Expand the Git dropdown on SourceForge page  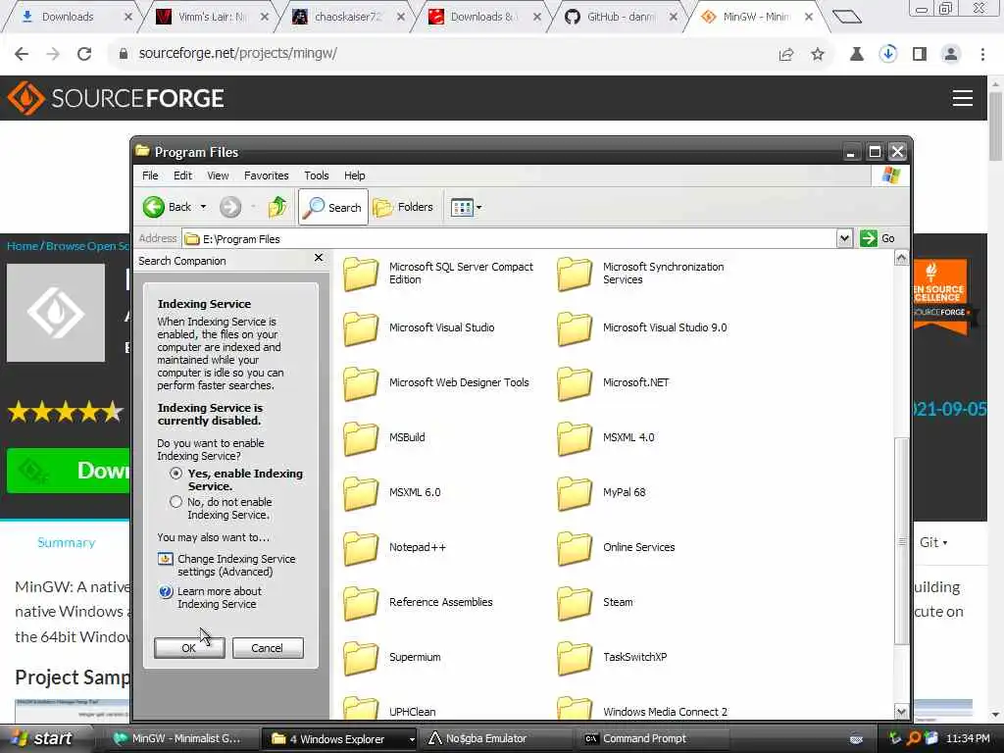tap(933, 542)
